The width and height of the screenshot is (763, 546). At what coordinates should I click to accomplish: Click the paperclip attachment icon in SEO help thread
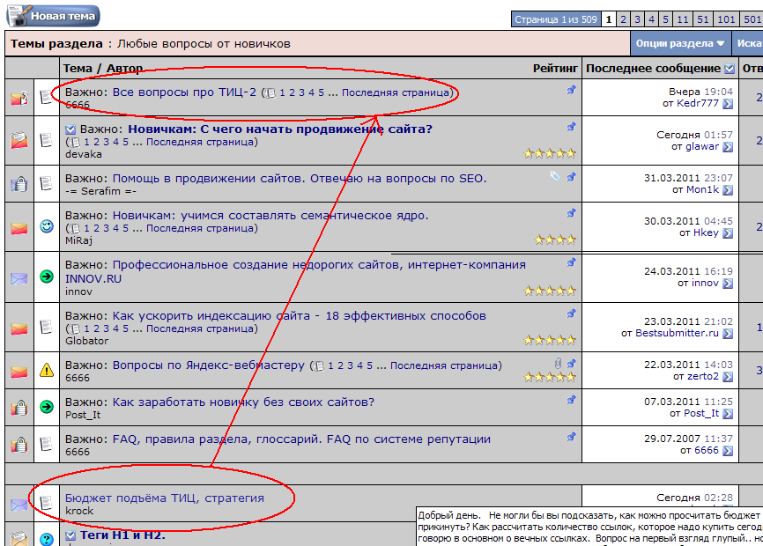(x=555, y=176)
